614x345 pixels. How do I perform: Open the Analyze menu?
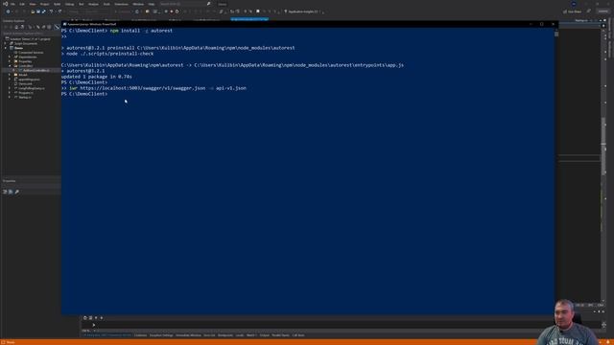point(93,4)
